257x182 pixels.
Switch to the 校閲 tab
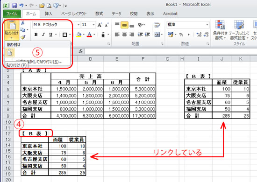pyautogui.click(x=134, y=14)
